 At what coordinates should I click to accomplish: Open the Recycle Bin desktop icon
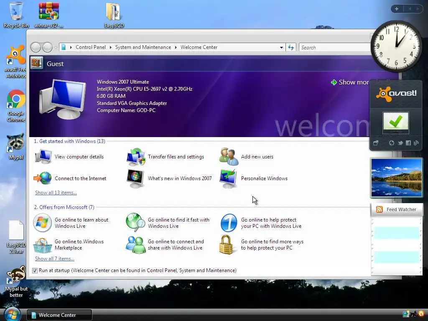click(x=16, y=15)
